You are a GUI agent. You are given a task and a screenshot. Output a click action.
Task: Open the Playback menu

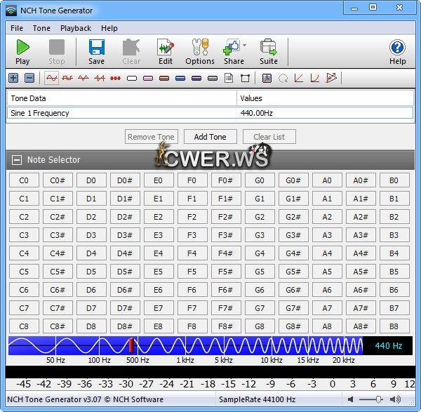coord(76,28)
